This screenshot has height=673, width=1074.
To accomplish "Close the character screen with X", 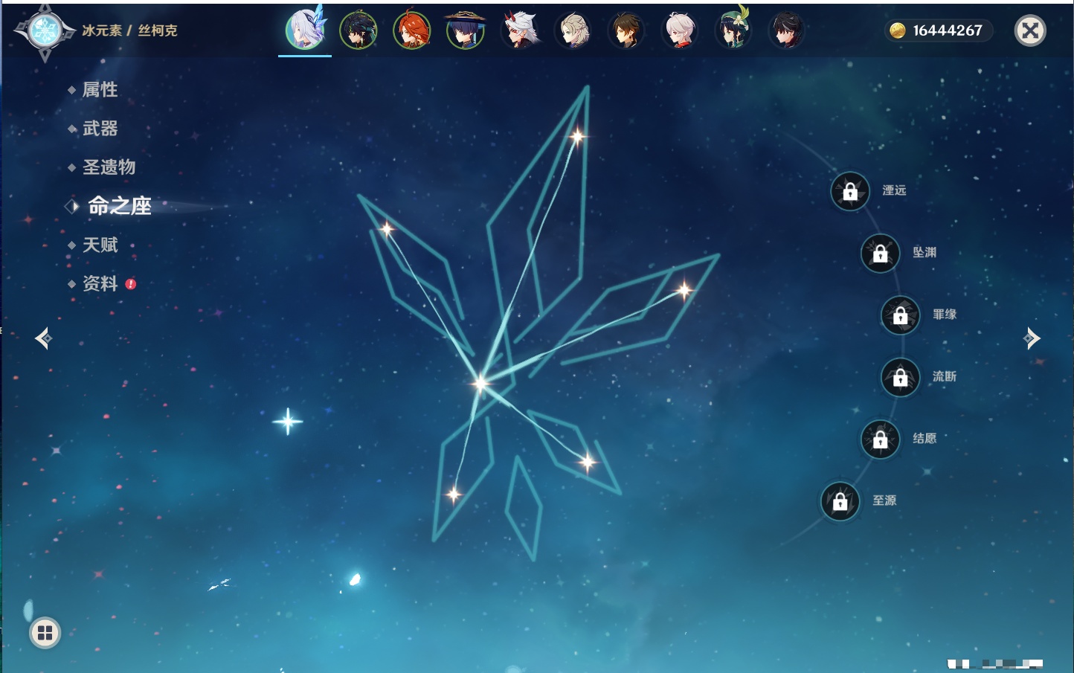I will pyautogui.click(x=1030, y=30).
